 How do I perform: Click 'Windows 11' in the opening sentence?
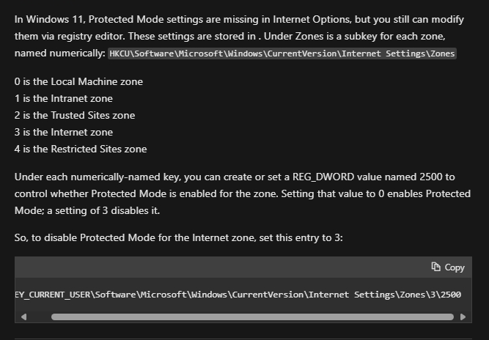point(55,19)
